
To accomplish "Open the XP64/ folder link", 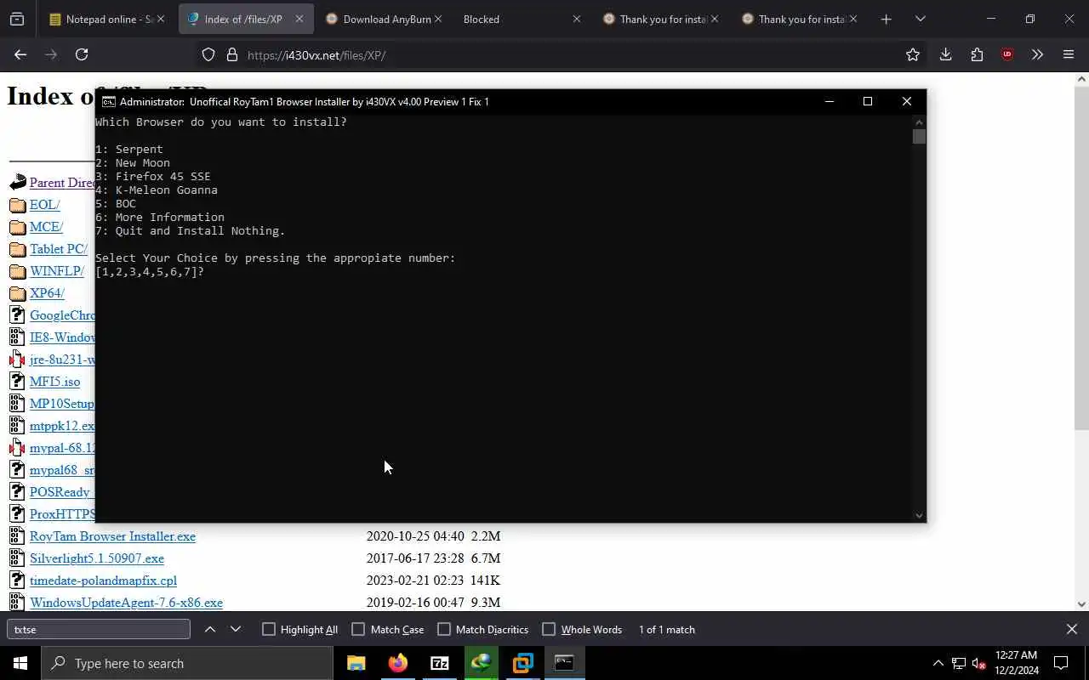I will [x=47, y=293].
